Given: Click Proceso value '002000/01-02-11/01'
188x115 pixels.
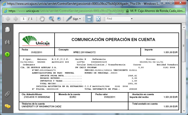Looking at the screenshot, I should tap(151, 62).
